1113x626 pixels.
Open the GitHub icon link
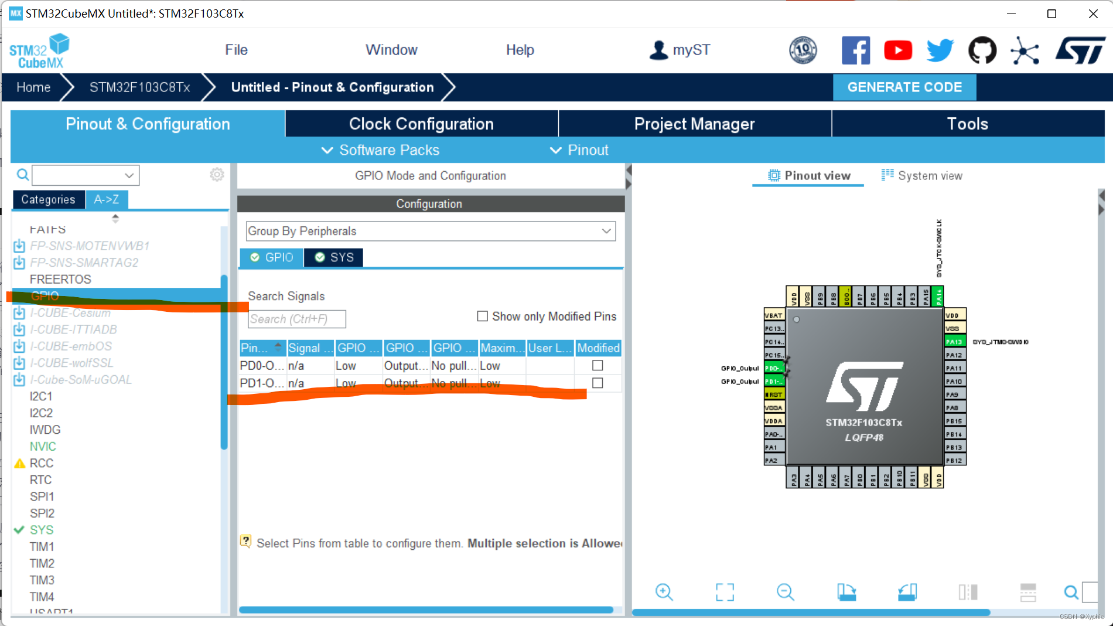[982, 50]
